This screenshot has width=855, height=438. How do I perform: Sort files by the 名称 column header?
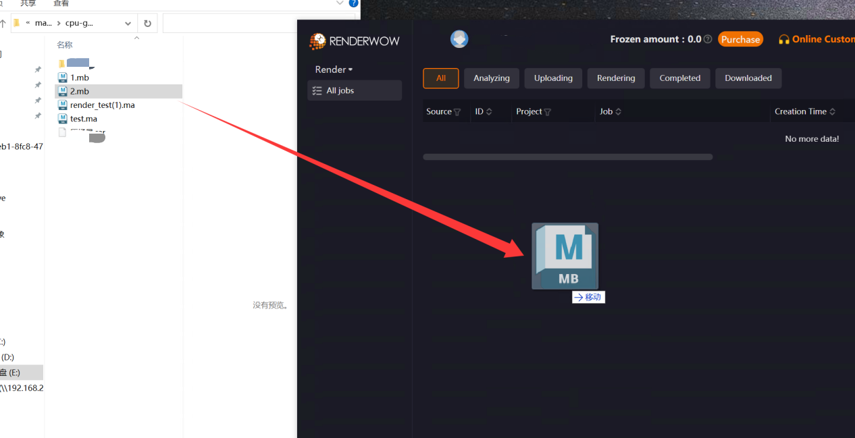coord(65,45)
